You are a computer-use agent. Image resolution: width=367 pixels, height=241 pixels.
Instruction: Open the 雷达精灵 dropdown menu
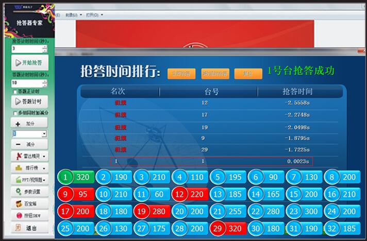coord(29,156)
